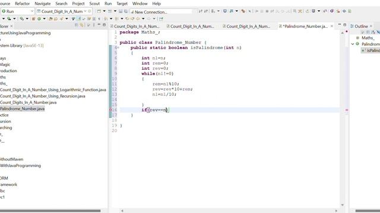Screen dimensions: 380x213
Task: Click the New Java Package icon
Action: pyautogui.click(x=34, y=18)
